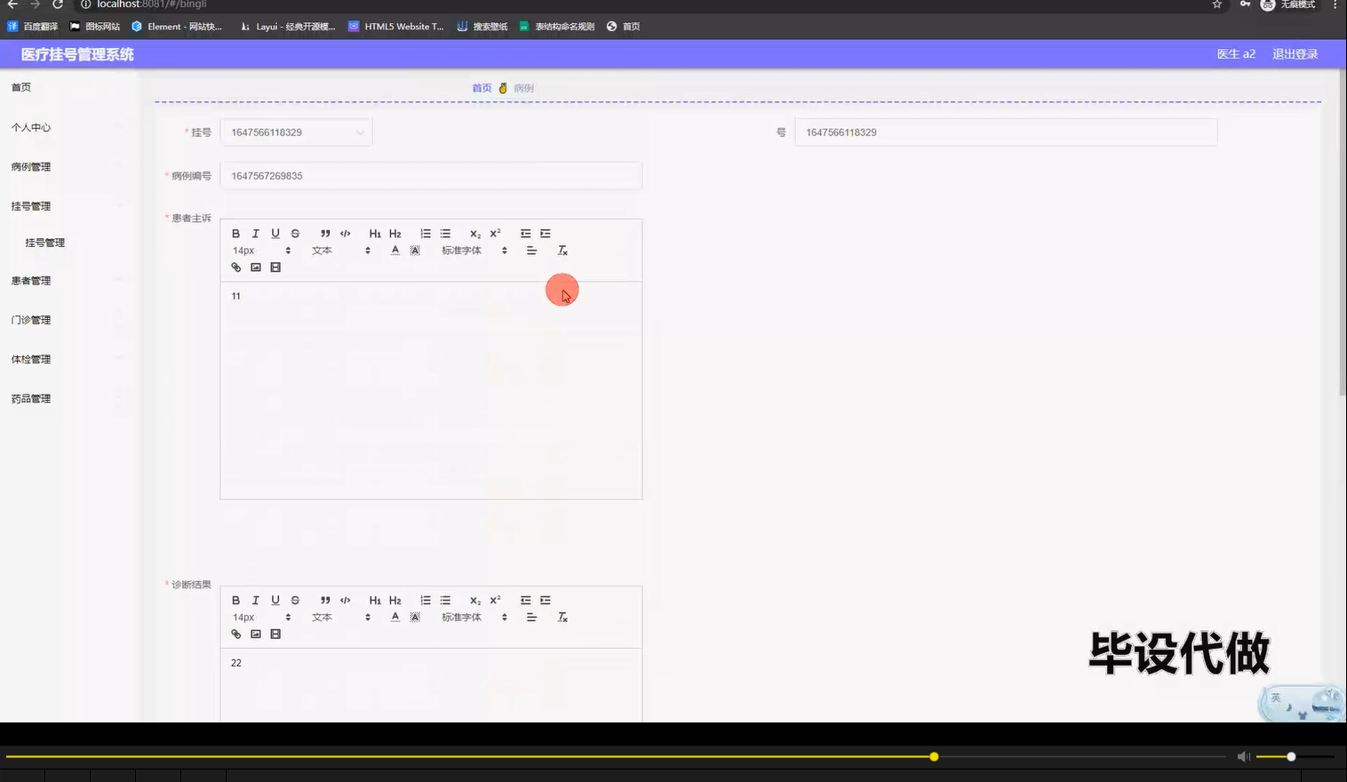The image size is (1347, 782).
Task: Toggle italic in the 患者主诉 editor
Action: pyautogui.click(x=255, y=234)
